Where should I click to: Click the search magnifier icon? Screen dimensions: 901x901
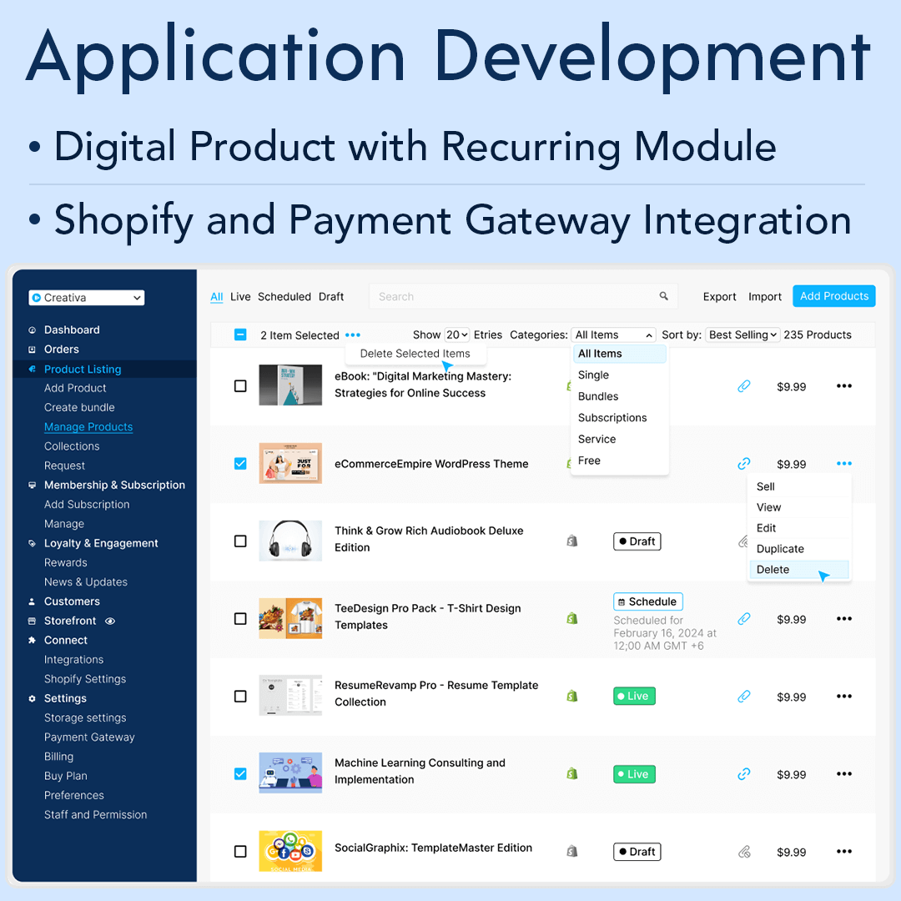(x=664, y=296)
